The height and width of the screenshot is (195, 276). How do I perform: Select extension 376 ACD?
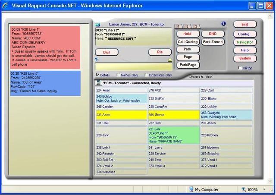[x=174, y=90]
